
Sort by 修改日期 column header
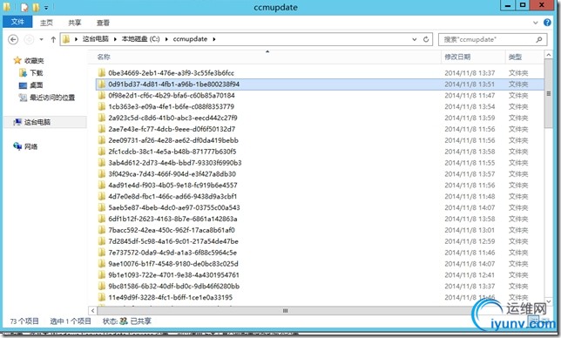point(457,57)
